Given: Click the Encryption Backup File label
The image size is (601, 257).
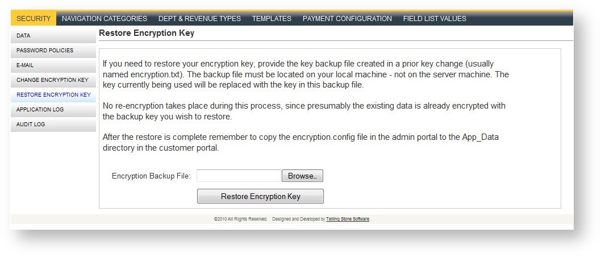Looking at the screenshot, I should pyautogui.click(x=151, y=176).
